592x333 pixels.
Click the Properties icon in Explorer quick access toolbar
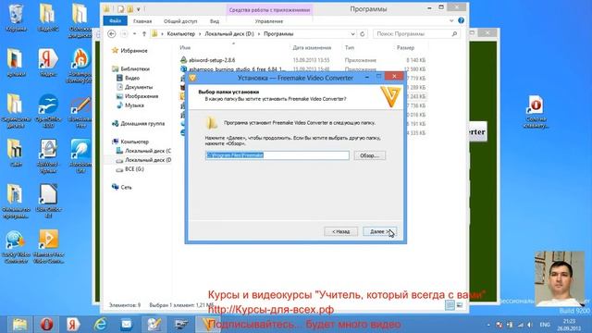pos(120,8)
